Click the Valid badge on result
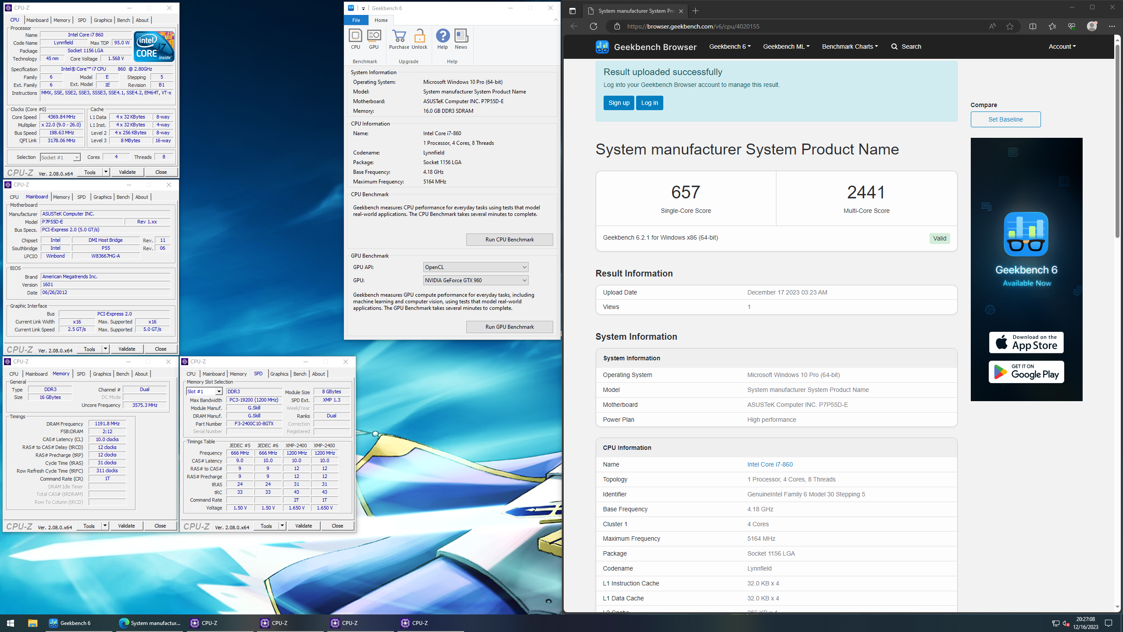This screenshot has height=632, width=1123. (939, 238)
